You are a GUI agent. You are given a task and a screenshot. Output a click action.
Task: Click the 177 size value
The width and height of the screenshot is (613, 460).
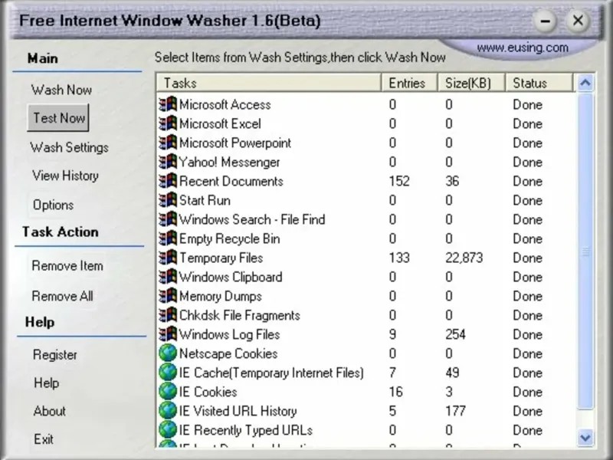[455, 411]
